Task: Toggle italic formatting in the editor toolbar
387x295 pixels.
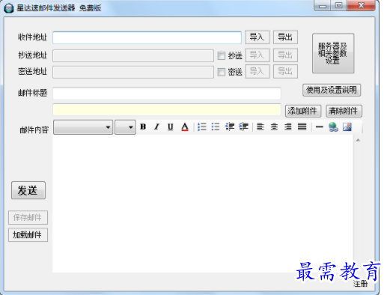Action: click(156, 127)
